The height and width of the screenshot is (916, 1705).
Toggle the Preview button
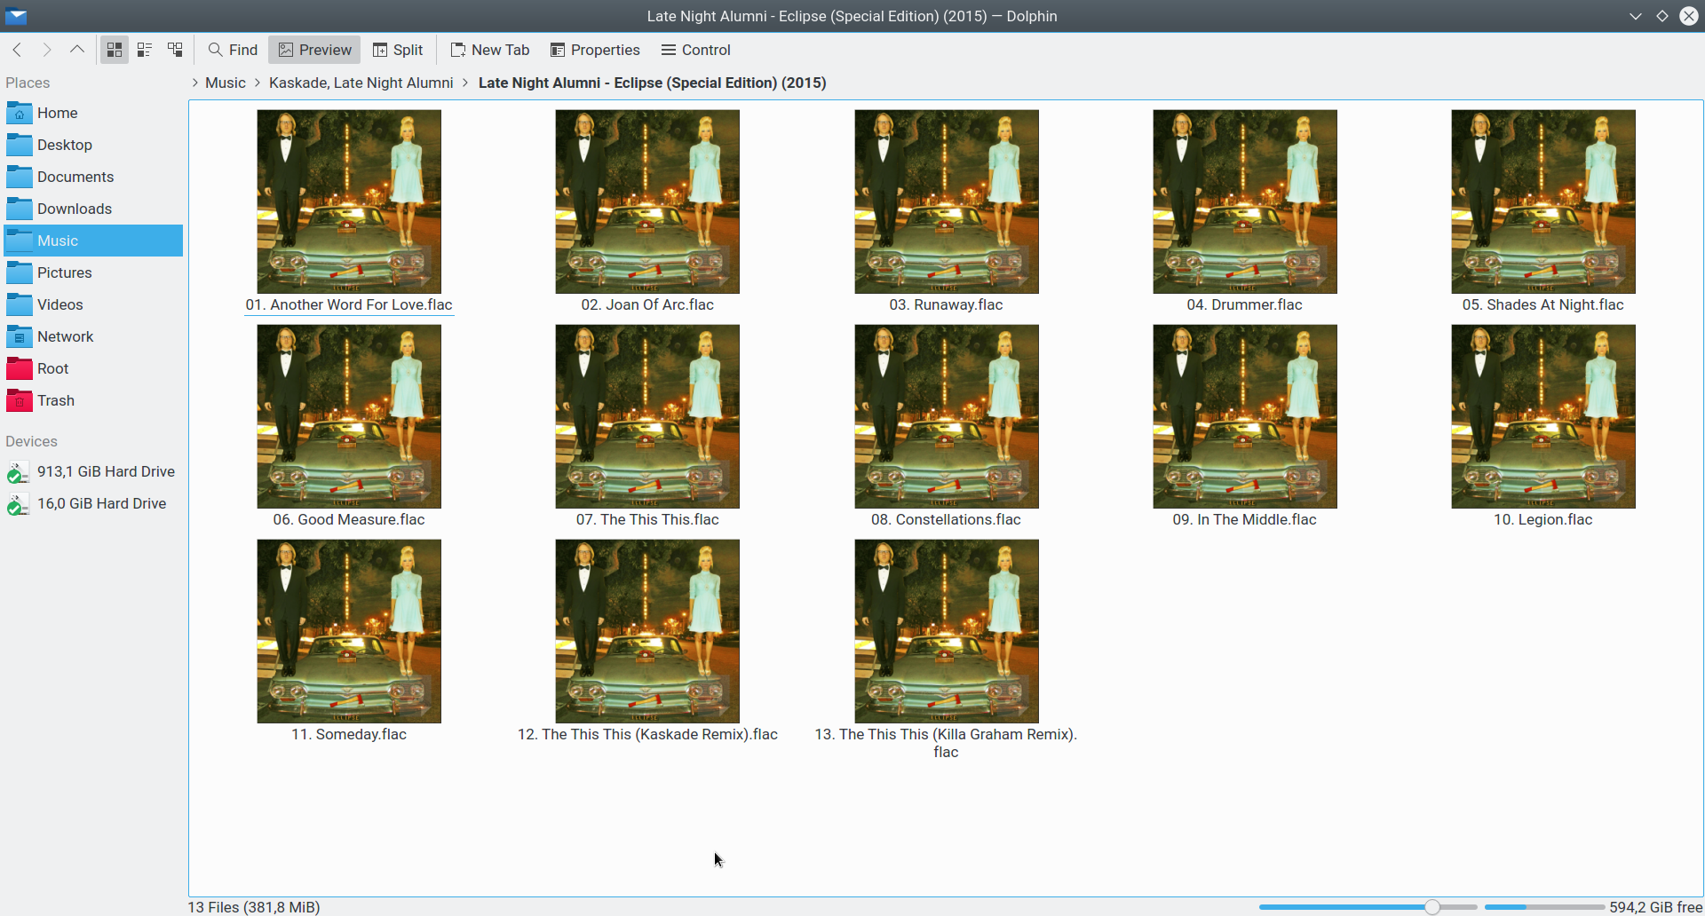tap(314, 50)
